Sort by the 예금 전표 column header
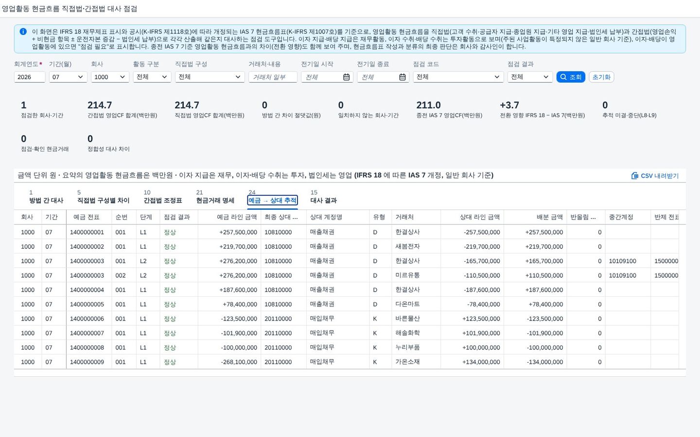 [x=88, y=217]
